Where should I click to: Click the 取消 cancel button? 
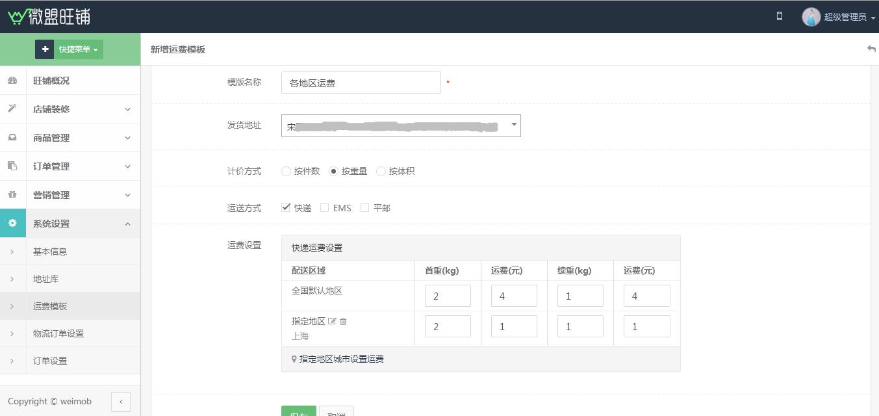click(x=337, y=412)
